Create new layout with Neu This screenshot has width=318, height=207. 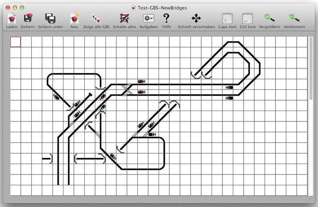pos(74,18)
